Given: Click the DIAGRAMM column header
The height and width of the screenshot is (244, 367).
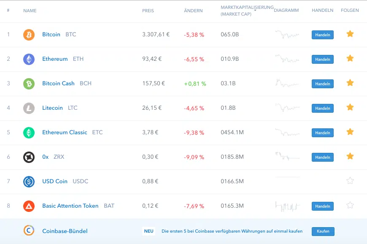Looking at the screenshot, I should (x=286, y=10).
